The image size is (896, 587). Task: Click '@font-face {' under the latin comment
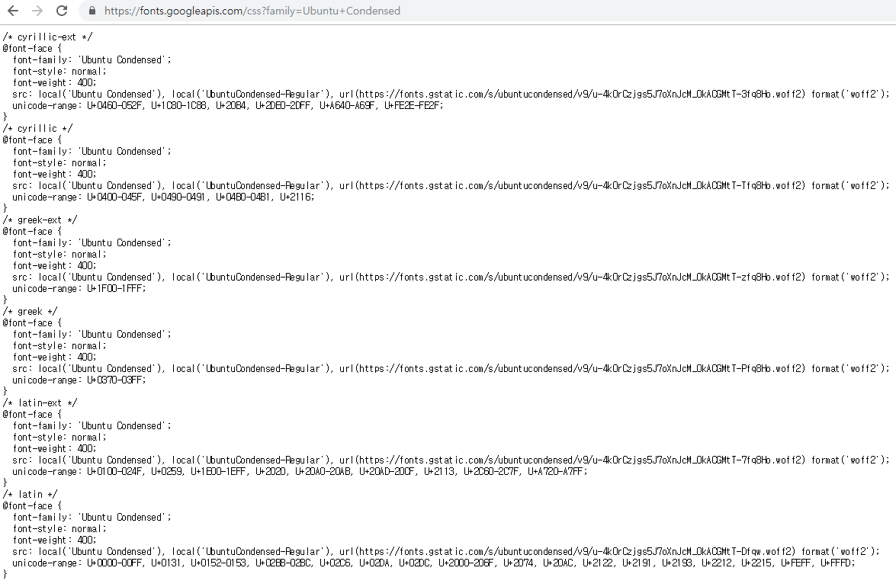pos(32,505)
